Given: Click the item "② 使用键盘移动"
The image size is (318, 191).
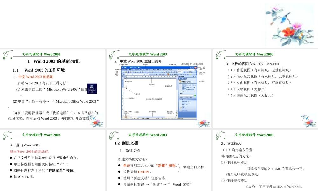Looking at the screenshot, I should point(234,180).
